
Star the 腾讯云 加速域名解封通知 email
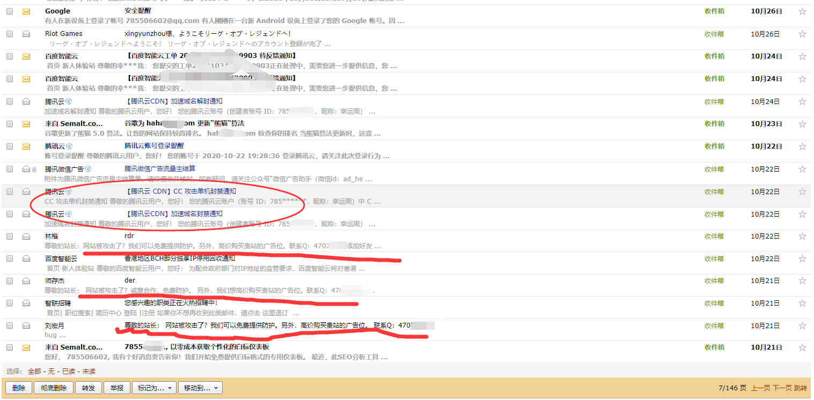tap(802, 101)
